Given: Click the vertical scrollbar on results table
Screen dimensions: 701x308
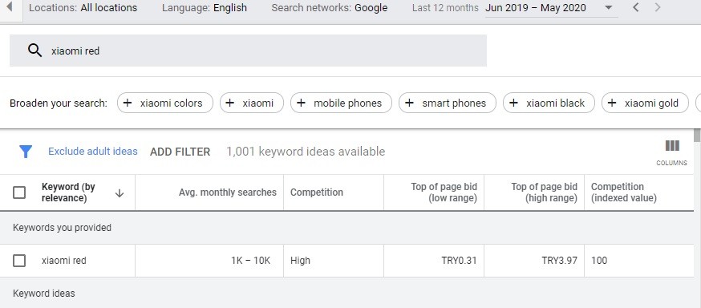Looking at the screenshot, I should (697, 218).
